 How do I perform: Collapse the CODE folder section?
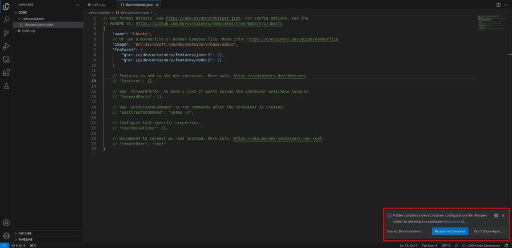22,12
